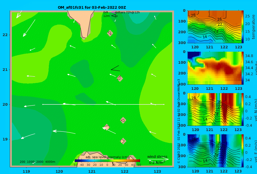Click the "0m" depth legend label

106,12
